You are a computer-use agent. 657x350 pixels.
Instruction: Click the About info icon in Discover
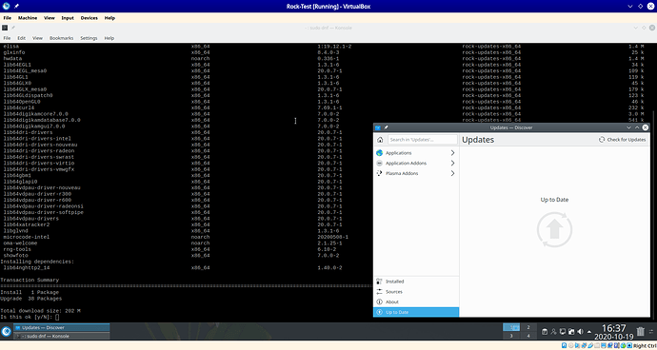click(379, 301)
